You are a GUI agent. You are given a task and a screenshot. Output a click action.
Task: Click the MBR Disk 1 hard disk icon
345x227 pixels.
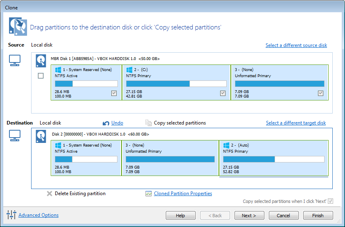[x=41, y=61]
